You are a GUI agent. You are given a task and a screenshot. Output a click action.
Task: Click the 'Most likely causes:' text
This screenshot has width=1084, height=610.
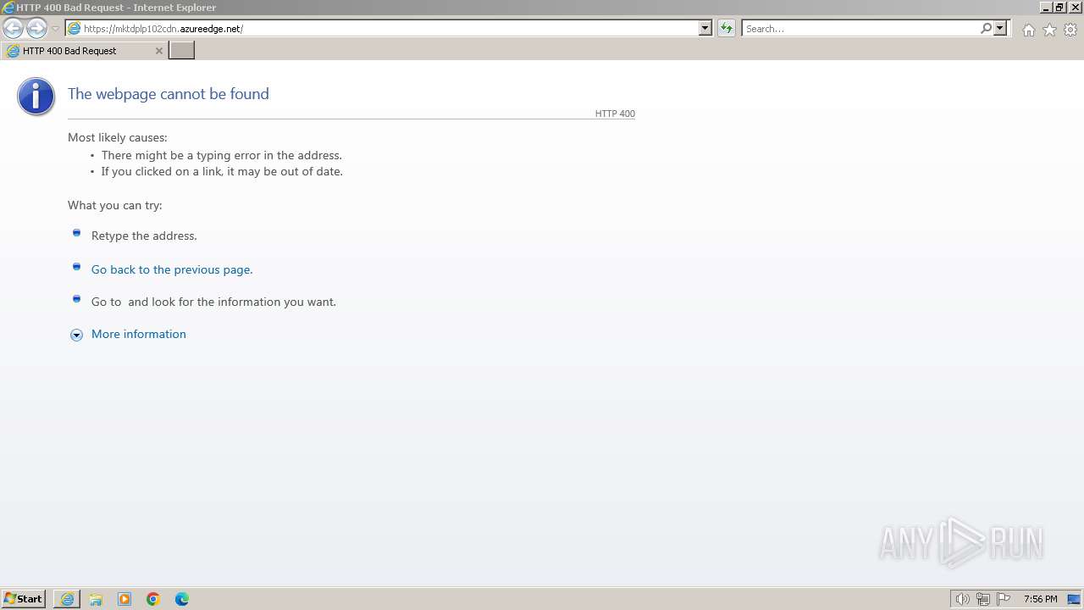click(118, 137)
